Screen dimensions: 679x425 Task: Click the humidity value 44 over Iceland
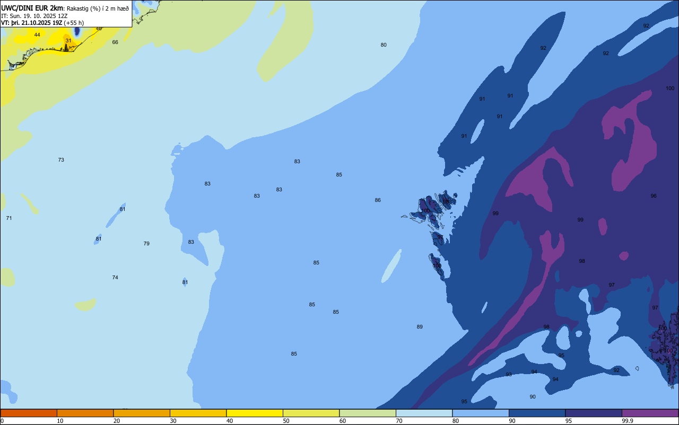tap(37, 35)
